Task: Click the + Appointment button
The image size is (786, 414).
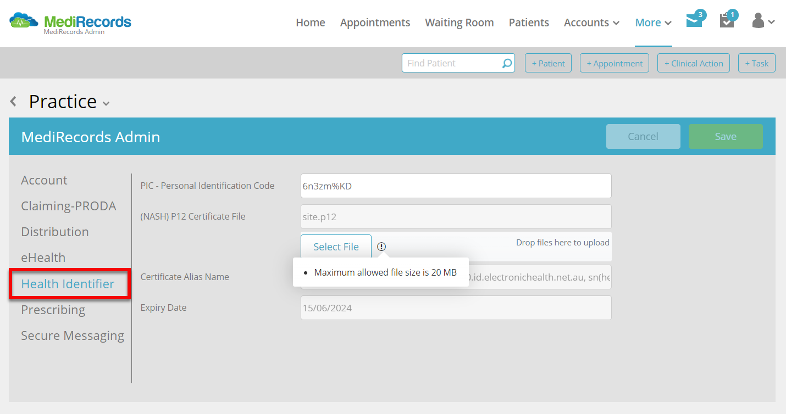Action: [615, 63]
